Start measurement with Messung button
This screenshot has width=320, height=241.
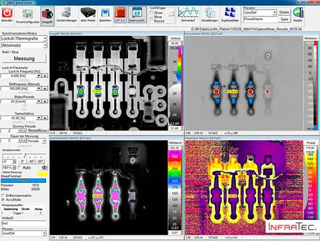(24, 59)
